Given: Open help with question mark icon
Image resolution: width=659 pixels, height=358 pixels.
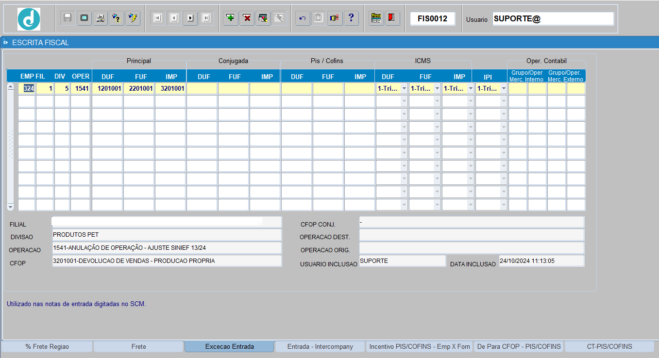Looking at the screenshot, I should tap(351, 18).
